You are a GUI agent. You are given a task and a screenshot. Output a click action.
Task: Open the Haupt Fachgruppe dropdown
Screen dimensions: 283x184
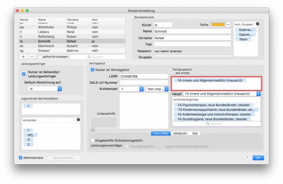pos(222,94)
